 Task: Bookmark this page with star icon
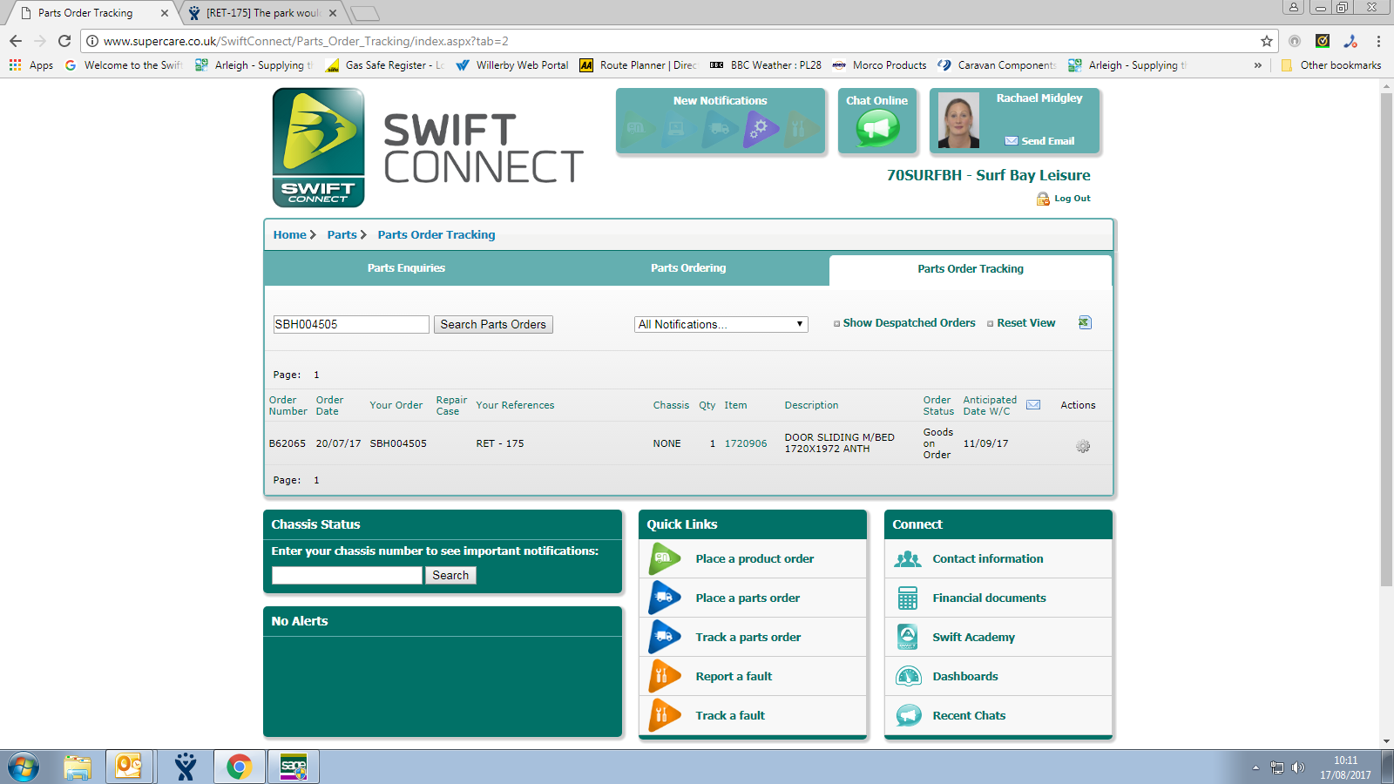[x=1266, y=41]
